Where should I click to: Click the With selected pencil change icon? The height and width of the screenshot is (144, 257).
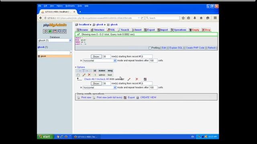point(129,79)
